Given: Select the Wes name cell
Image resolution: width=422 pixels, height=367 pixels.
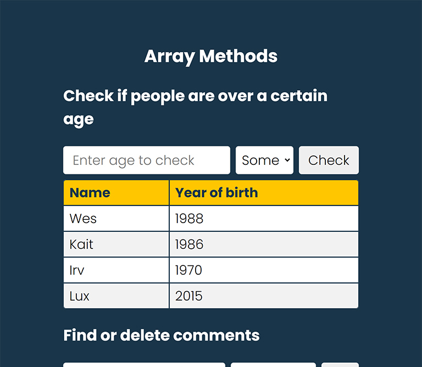Looking at the screenshot, I should tap(116, 219).
